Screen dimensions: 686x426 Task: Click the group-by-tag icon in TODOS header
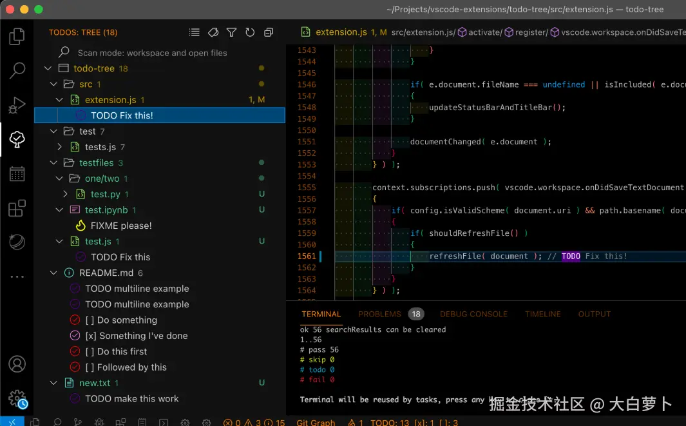pyautogui.click(x=213, y=32)
